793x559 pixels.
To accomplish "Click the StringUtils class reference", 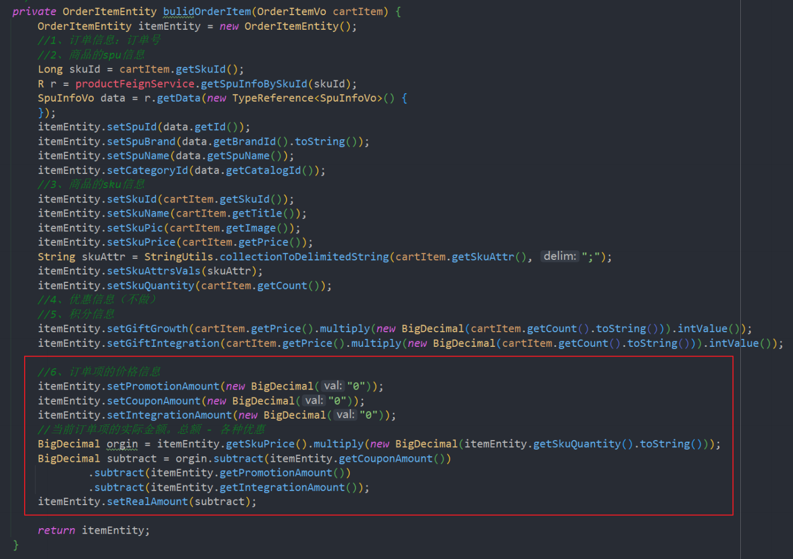I will pos(179,256).
